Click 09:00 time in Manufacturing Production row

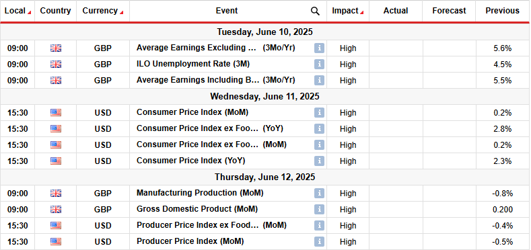click(x=17, y=194)
